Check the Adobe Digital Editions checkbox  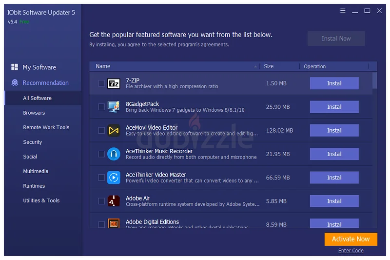coord(101,224)
